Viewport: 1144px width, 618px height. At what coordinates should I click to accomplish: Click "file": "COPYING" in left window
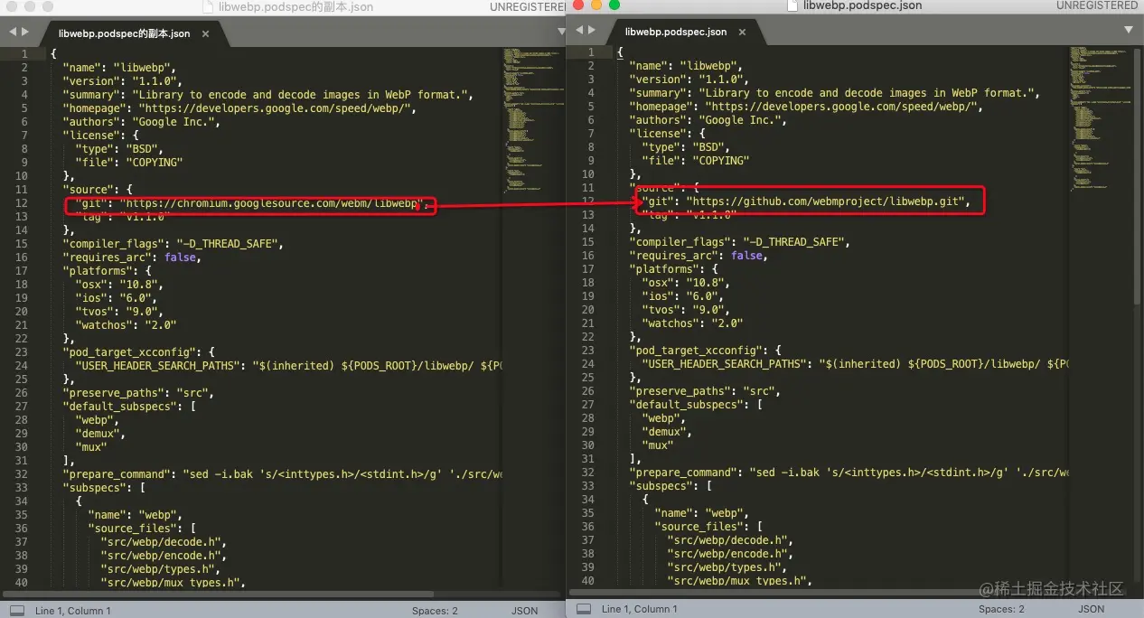pyautogui.click(x=129, y=162)
